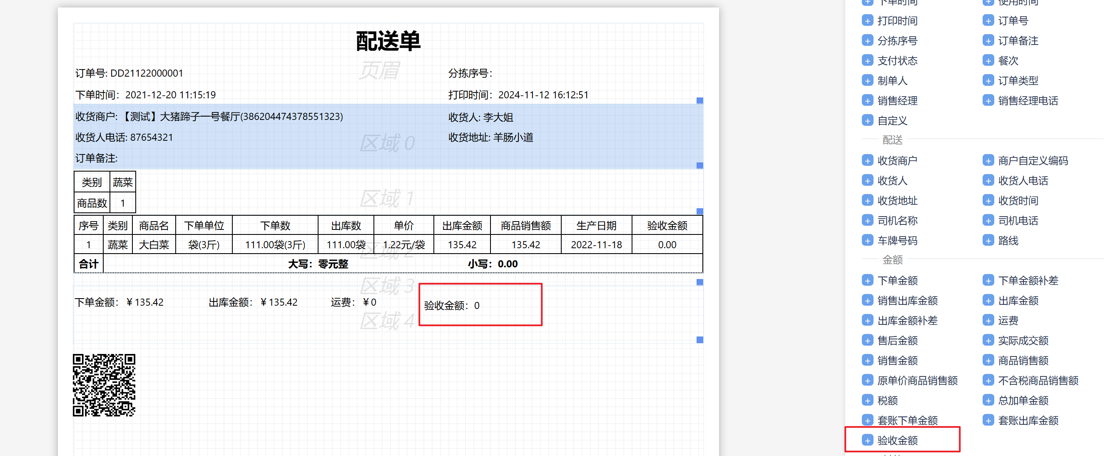Click plus icon next to 收货人 field

[867, 180]
